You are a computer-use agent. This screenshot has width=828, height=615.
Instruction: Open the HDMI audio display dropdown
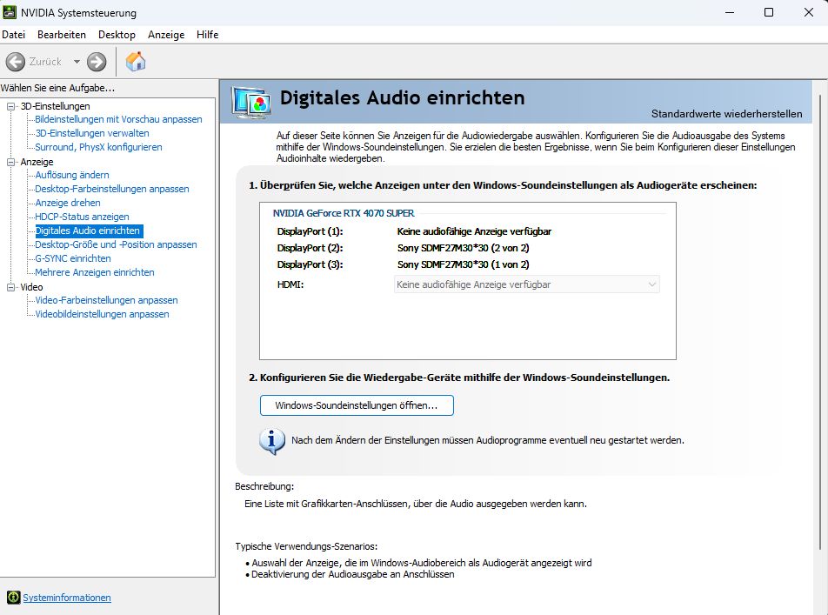pyautogui.click(x=526, y=284)
